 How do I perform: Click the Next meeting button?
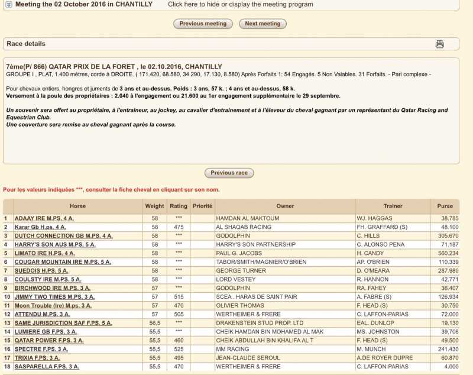[263, 24]
